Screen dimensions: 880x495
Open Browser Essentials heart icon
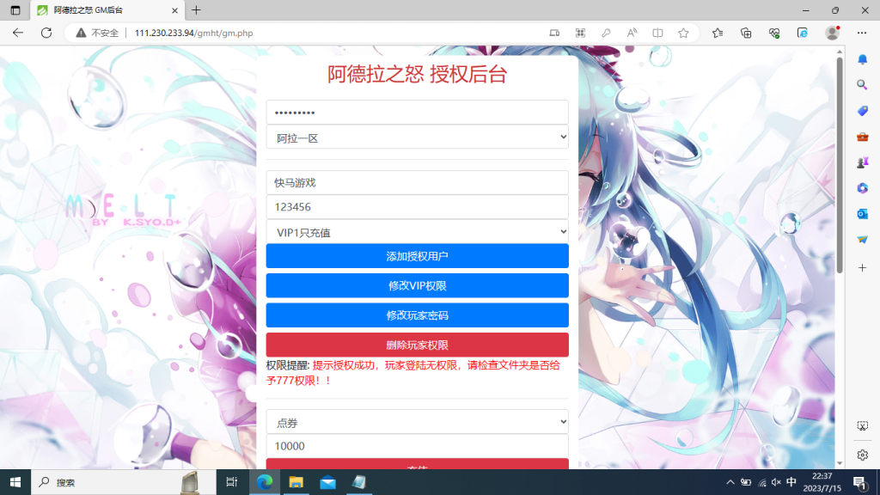tap(774, 33)
